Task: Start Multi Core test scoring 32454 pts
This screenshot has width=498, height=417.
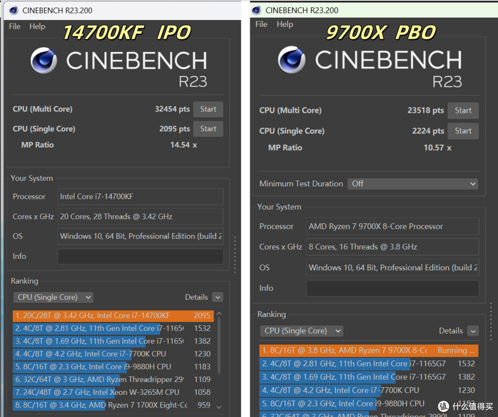Action: click(208, 109)
